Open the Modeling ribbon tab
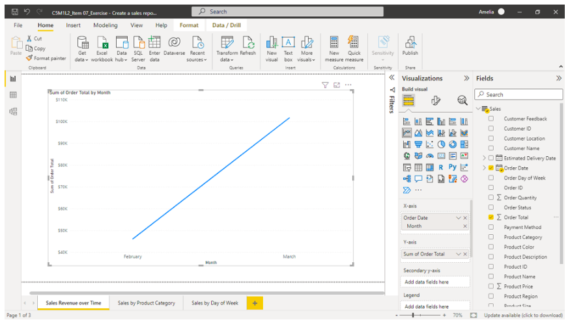The width and height of the screenshot is (570, 324). (x=105, y=25)
